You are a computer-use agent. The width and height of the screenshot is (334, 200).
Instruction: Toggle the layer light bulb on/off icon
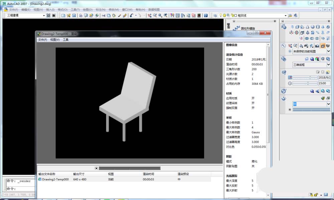220,15
